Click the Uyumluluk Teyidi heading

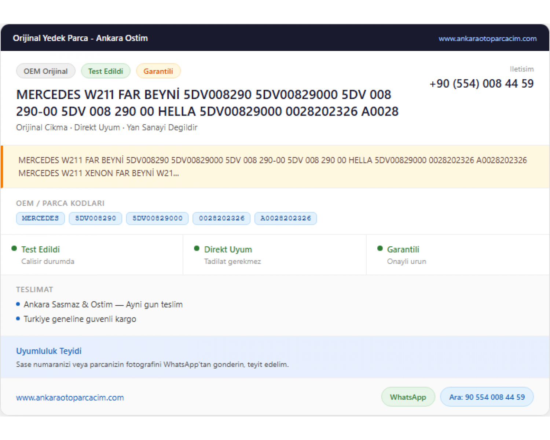[x=49, y=351]
